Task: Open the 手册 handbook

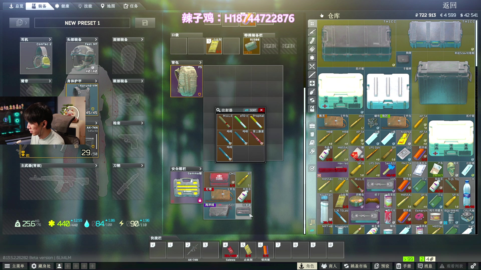Action: tap(404, 266)
